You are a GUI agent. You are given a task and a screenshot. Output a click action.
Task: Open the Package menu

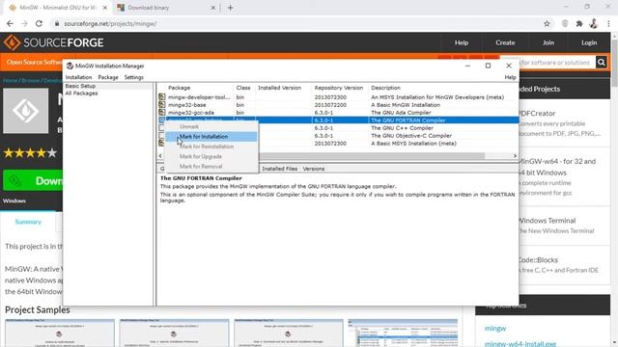tap(108, 77)
